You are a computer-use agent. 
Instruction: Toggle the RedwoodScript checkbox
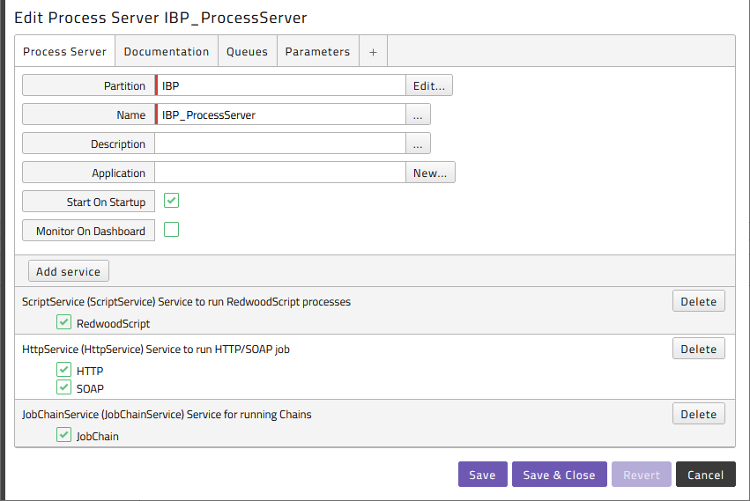tap(63, 321)
